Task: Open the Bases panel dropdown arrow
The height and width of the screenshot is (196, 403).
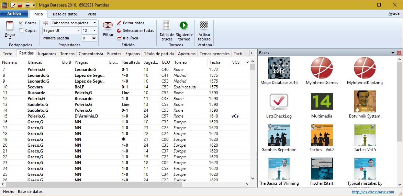Action: click(x=393, y=53)
